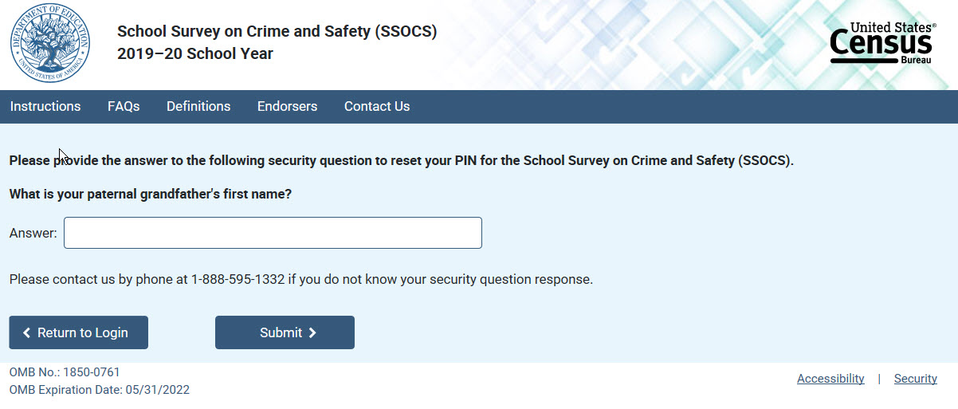Open the Instructions menu item
958x409 pixels.
click(x=45, y=107)
